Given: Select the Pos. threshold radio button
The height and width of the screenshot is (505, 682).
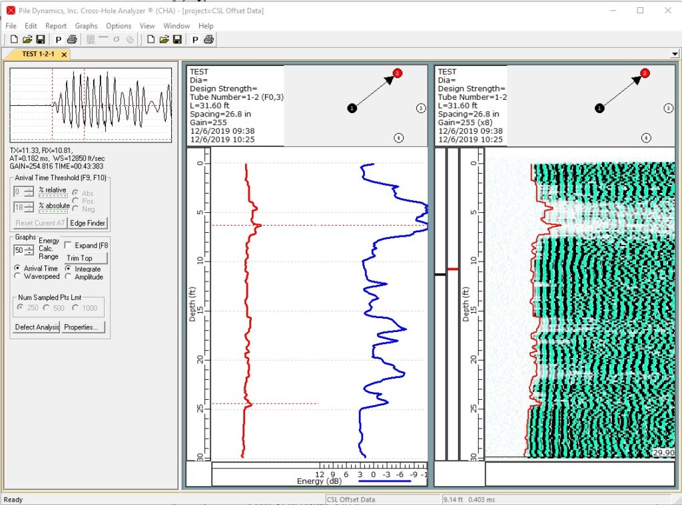Looking at the screenshot, I should click(76, 200).
